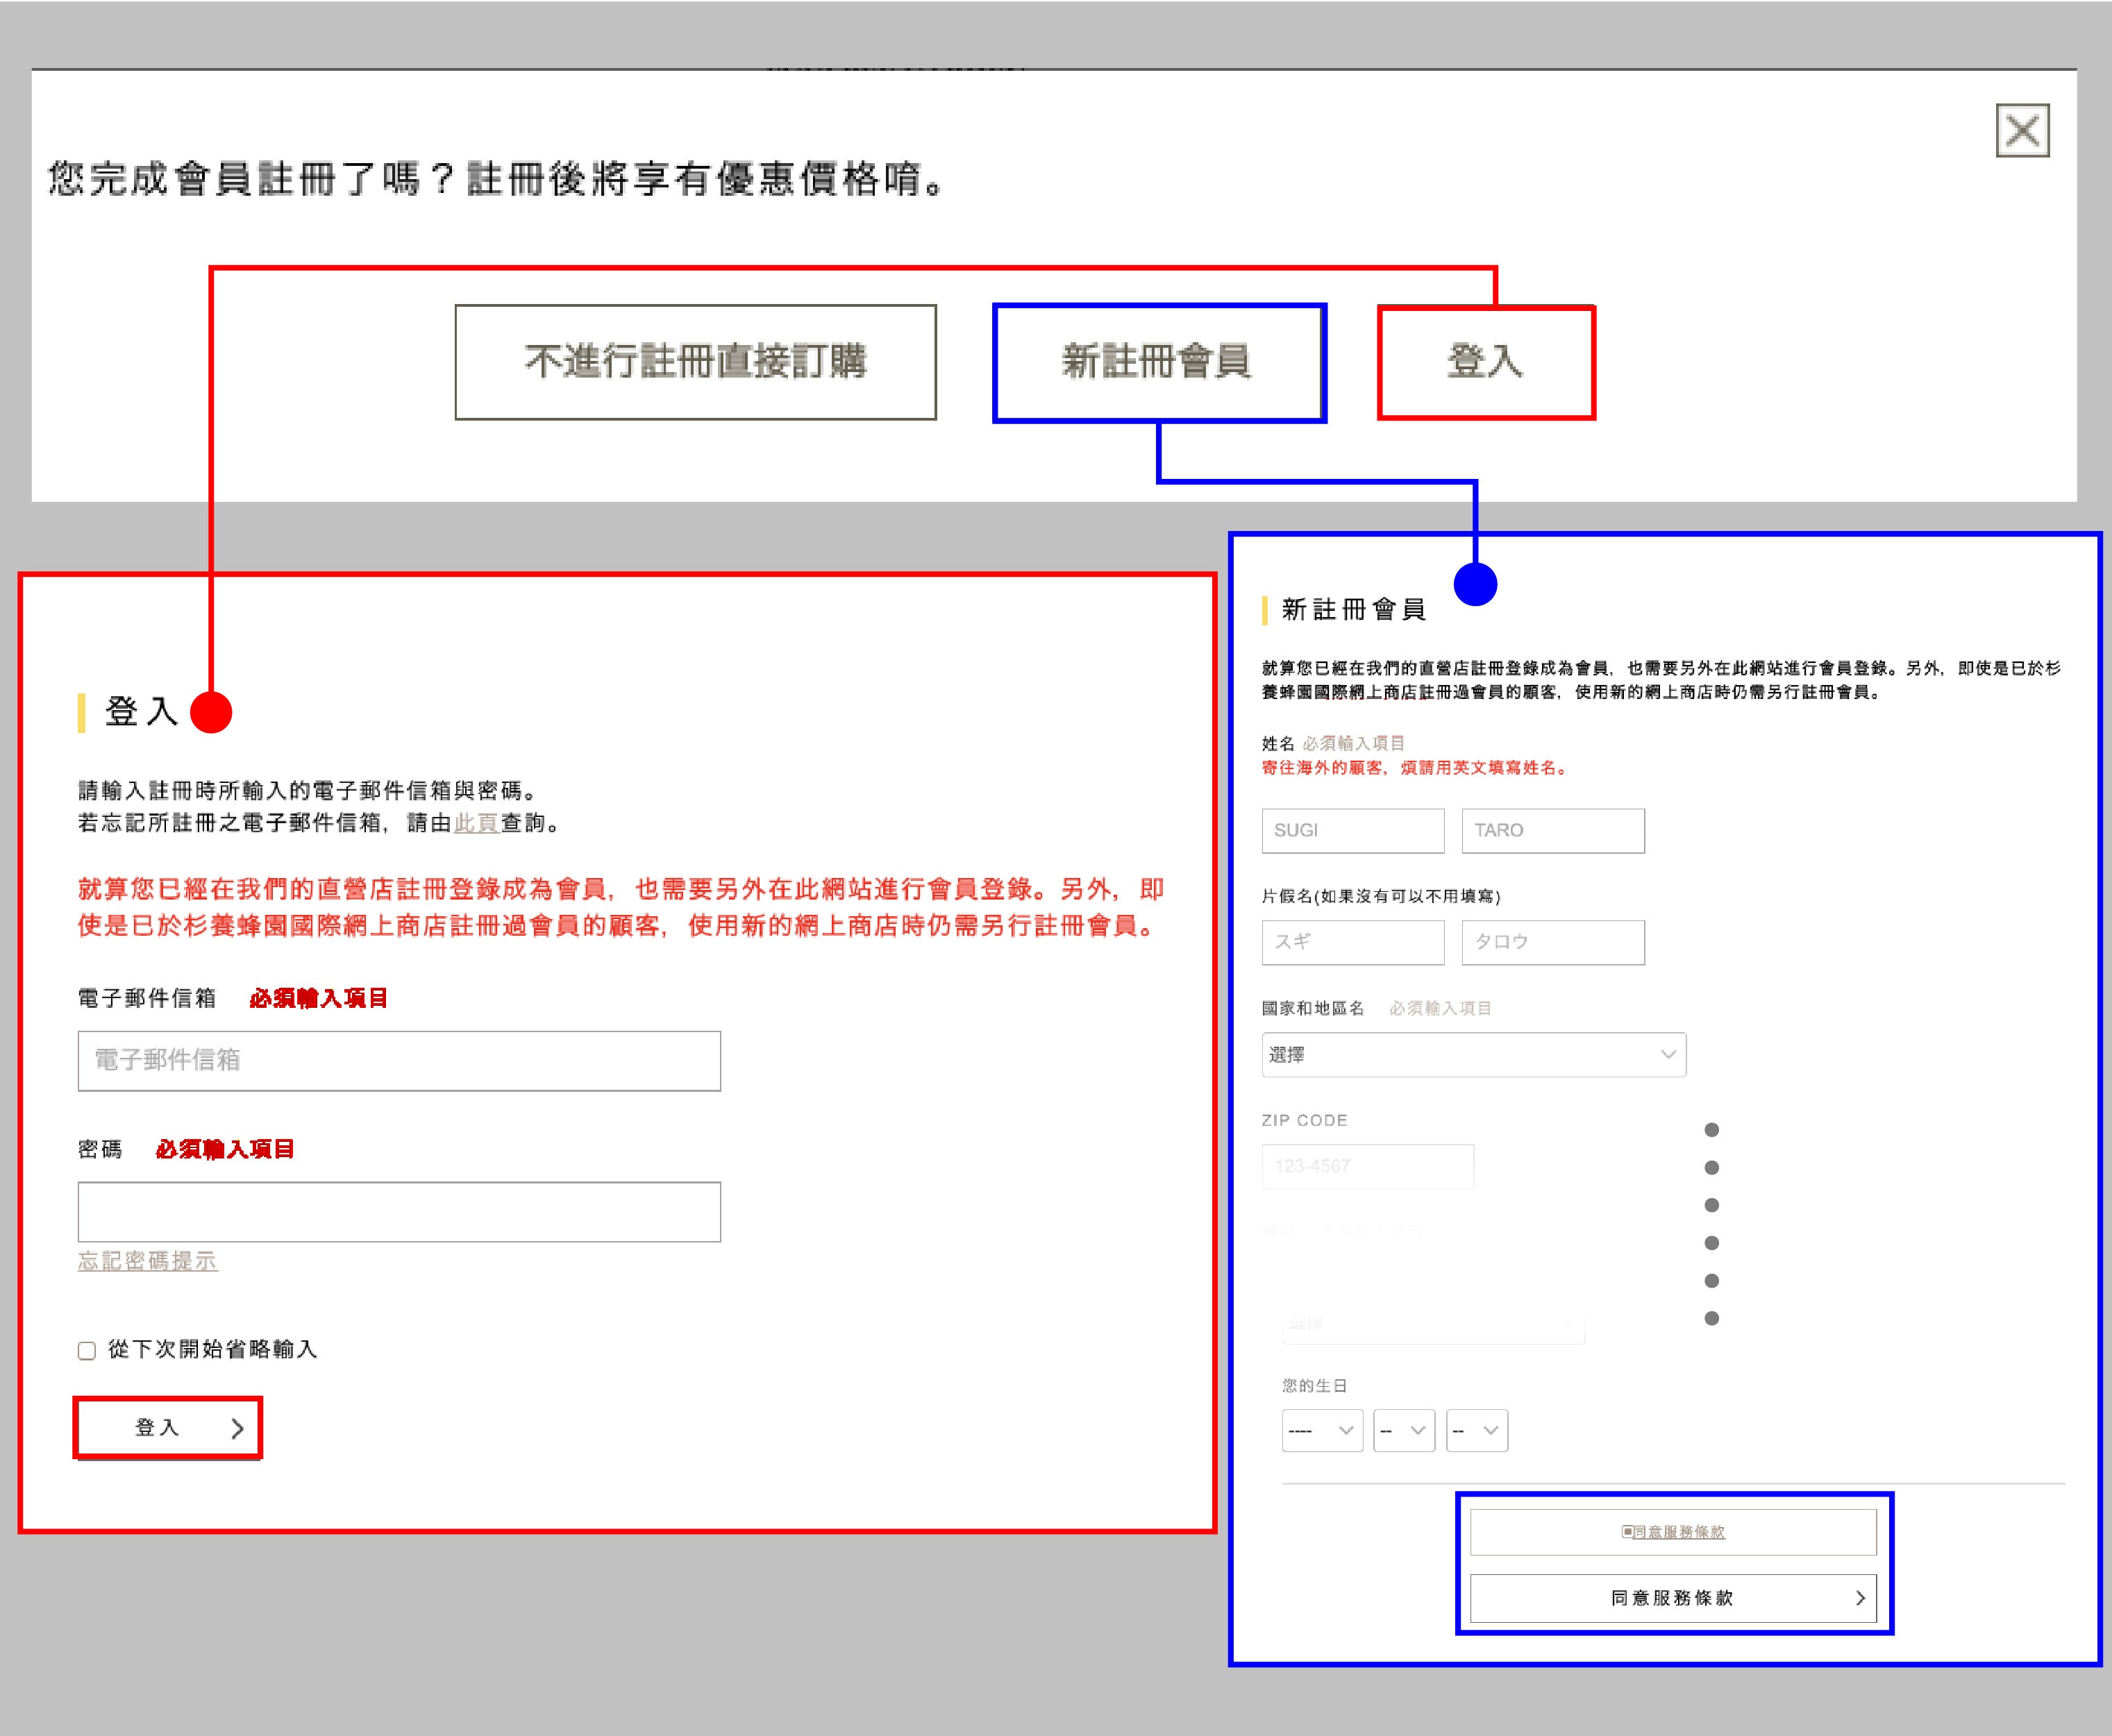The width and height of the screenshot is (2112, 1736).
Task: Expand 國家和地區名 選擇 dropdown
Action: point(1473,1055)
